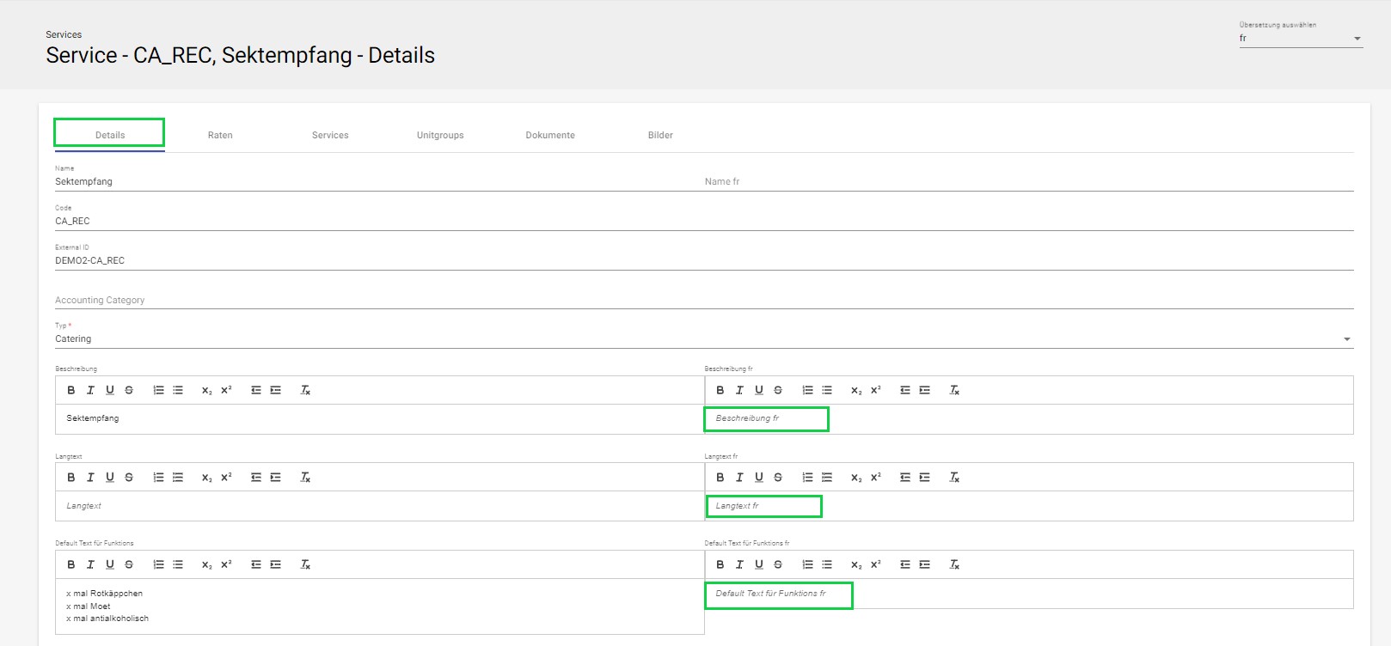
Task: Switch to the Dokumente tab
Action: point(550,135)
